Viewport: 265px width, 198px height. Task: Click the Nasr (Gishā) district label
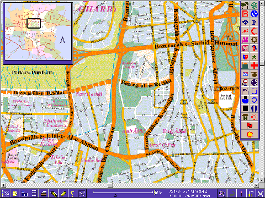(89, 94)
